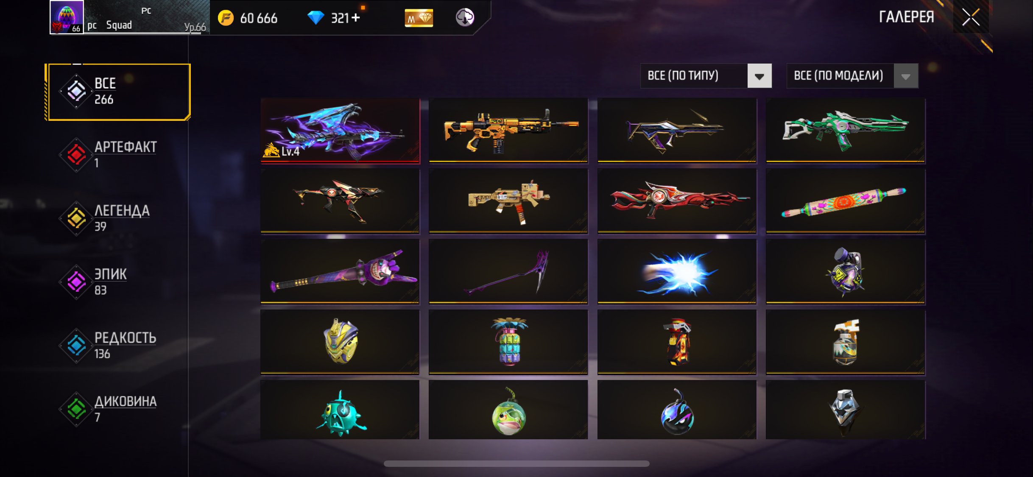Open the gold membership card icon
Image resolution: width=1033 pixels, height=477 pixels.
(419, 18)
